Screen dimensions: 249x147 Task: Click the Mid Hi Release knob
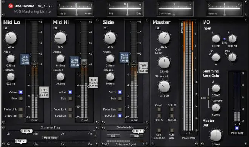(60, 77)
